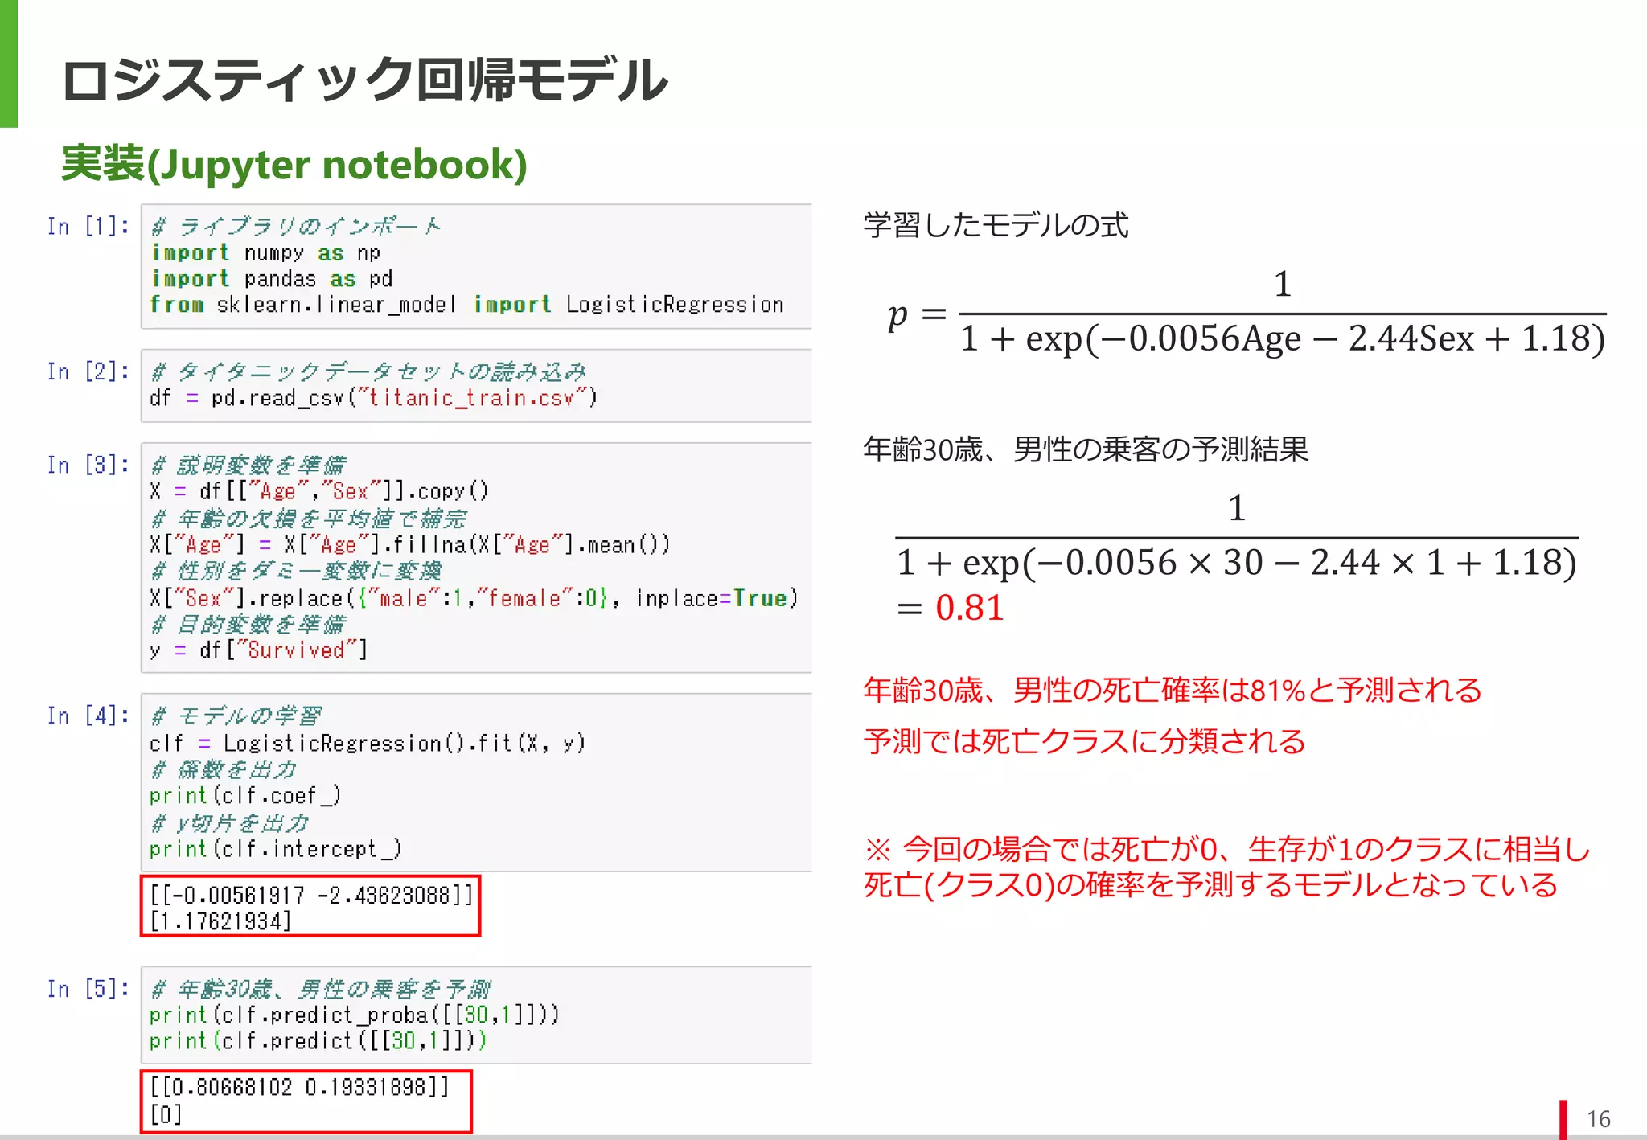
Task: Click the print(clf.intercept_) line
Action: tap(276, 849)
